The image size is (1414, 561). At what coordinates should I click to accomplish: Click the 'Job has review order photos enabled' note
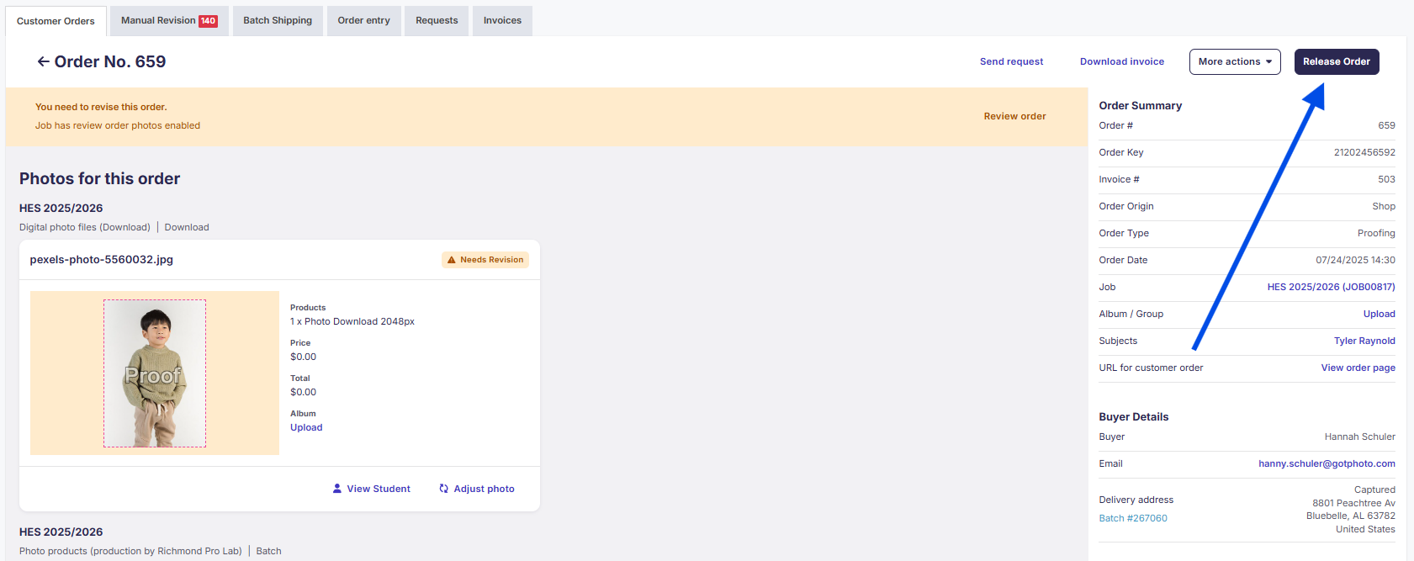pos(118,125)
